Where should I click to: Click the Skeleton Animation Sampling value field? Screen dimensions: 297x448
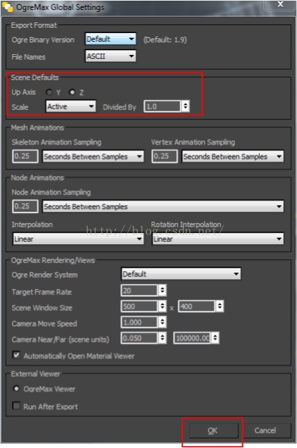(x=25, y=156)
